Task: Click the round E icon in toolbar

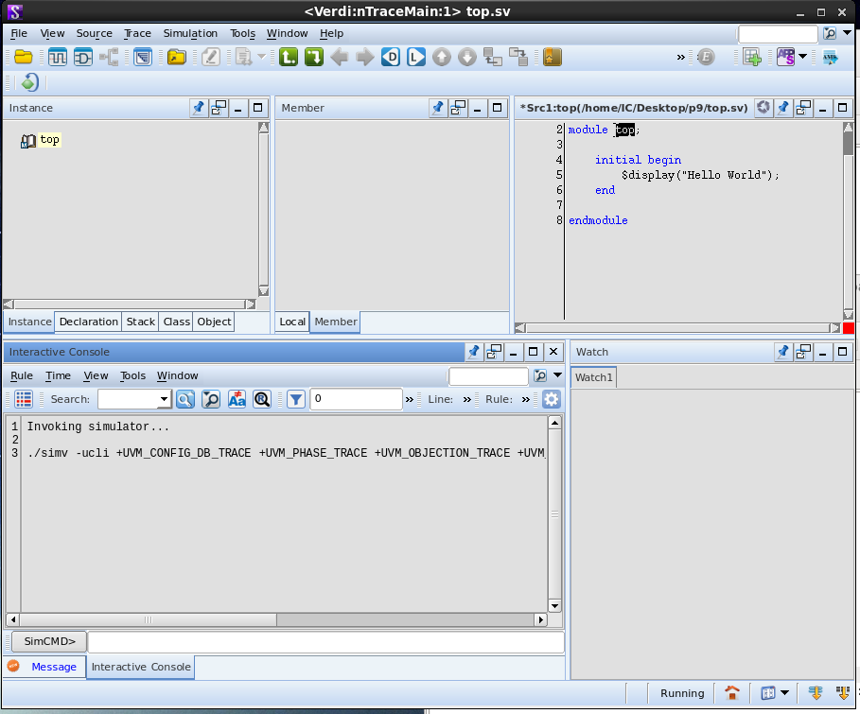Action: (706, 57)
